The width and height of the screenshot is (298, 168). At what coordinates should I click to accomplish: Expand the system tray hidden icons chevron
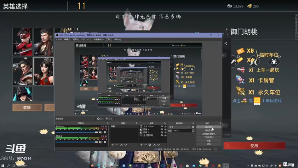(x=248, y=166)
